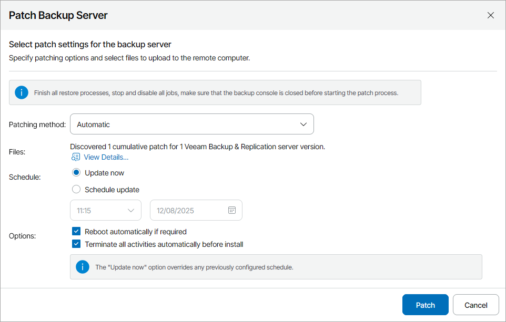
Task: Click the X icon to close the dialog
Action: (491, 15)
